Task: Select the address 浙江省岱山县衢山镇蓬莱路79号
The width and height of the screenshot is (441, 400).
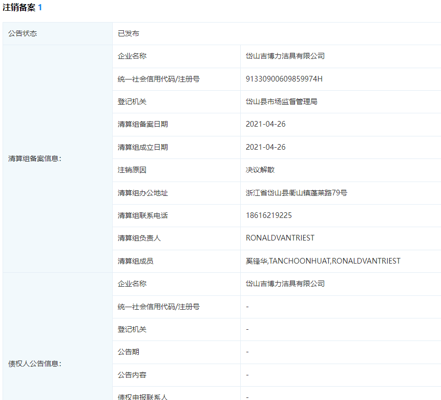Action: point(297,193)
